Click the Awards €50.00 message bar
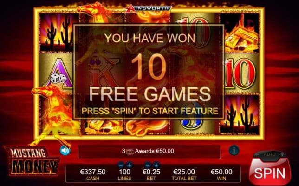299x186 pixels. [149, 152]
